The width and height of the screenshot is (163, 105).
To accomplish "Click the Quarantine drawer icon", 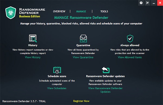I will coord(83,38).
